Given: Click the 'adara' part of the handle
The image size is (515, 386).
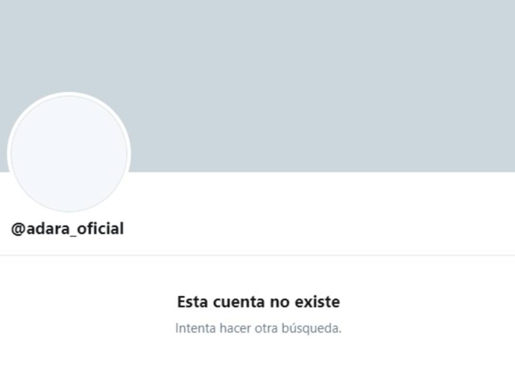Looking at the screenshot, I should [x=48, y=228].
